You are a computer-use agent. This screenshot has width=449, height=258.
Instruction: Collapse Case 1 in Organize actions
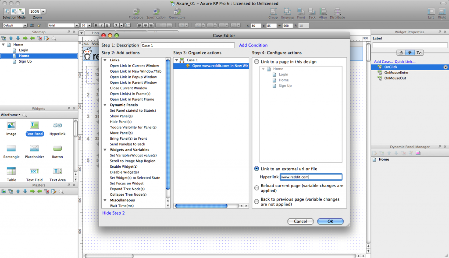pyautogui.click(x=177, y=60)
